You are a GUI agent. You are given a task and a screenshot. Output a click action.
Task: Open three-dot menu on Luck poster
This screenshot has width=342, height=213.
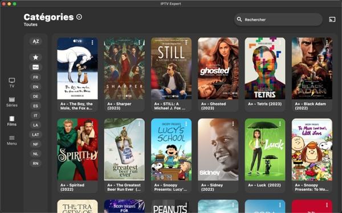coord(280,123)
